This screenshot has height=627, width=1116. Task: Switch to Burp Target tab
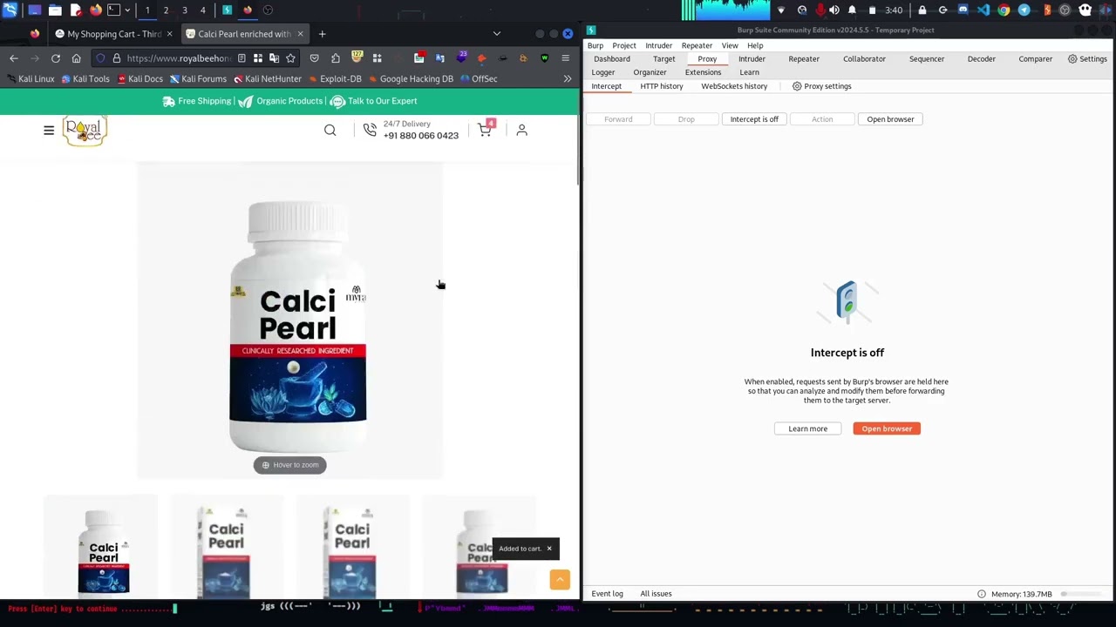664,59
